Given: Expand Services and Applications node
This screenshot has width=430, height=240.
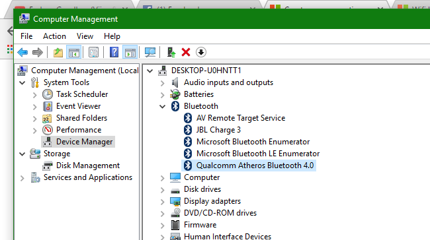Looking at the screenshot, I should [x=22, y=178].
